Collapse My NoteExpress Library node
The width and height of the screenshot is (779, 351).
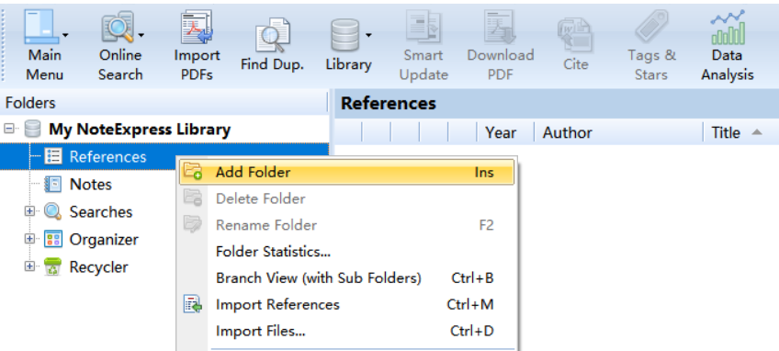pyautogui.click(x=8, y=129)
